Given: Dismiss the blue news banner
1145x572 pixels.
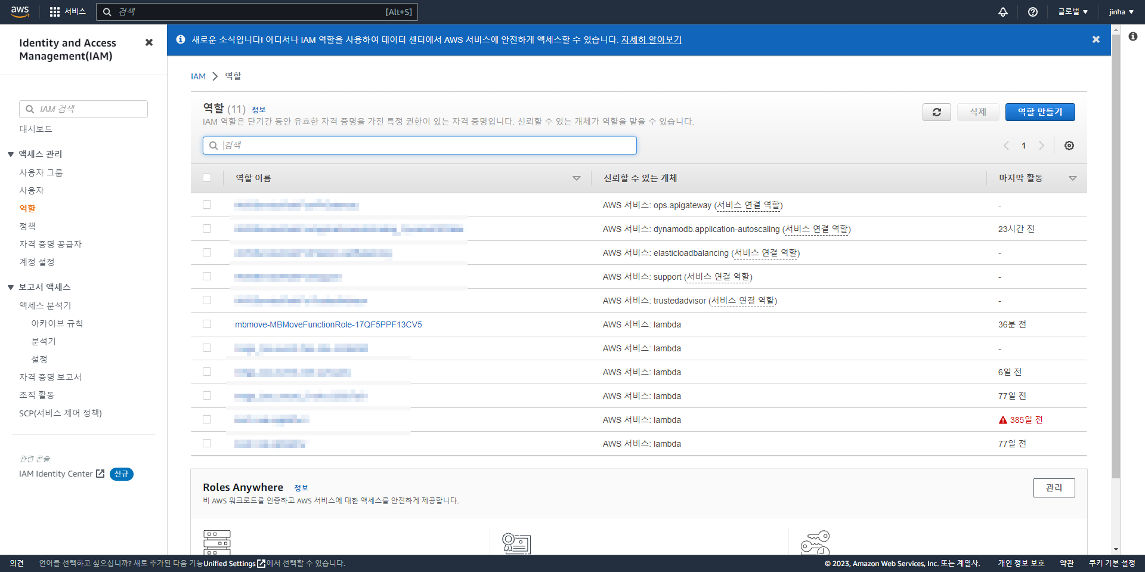Looking at the screenshot, I should pyautogui.click(x=1096, y=39).
